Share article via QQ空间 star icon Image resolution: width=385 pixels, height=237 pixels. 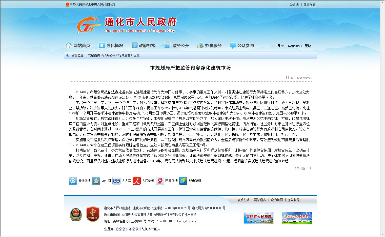click(x=96, y=181)
